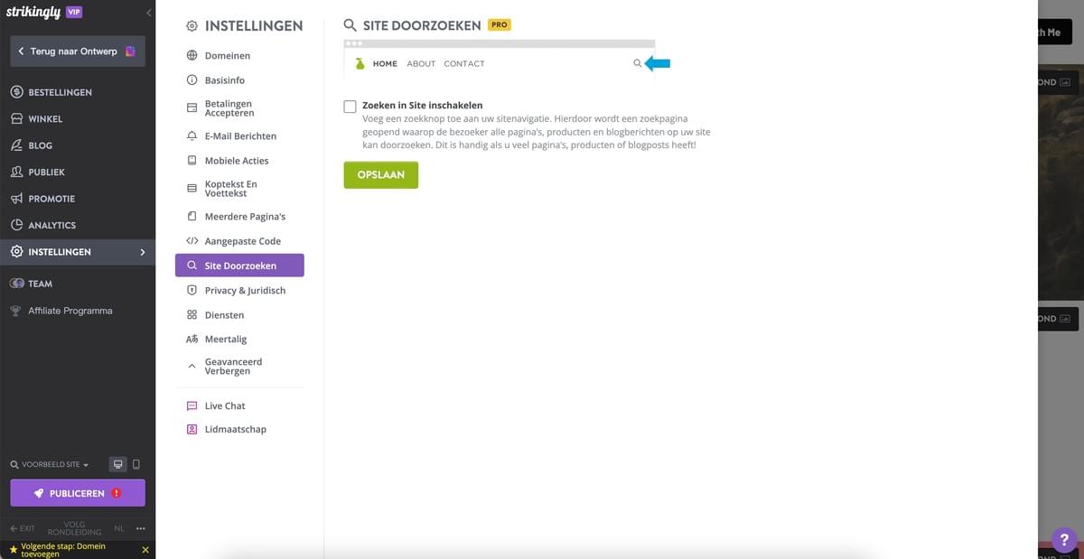Viewport: 1084px width, 559px height.
Task: Enable the Zoeken in Site inschakelen checkbox
Action: point(350,106)
